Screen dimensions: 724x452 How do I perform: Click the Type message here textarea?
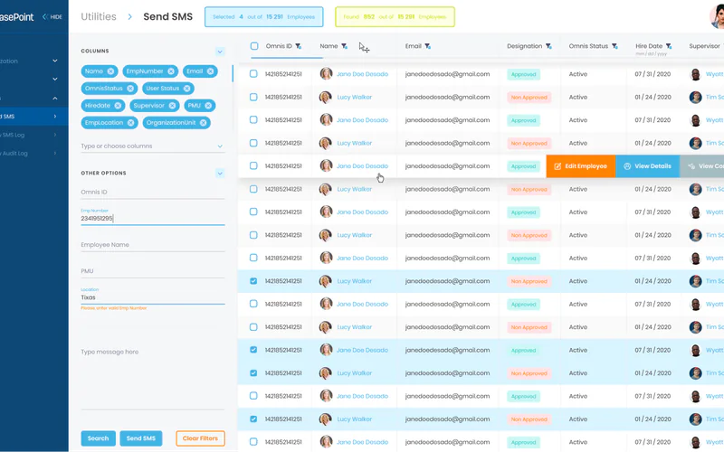tap(152, 378)
